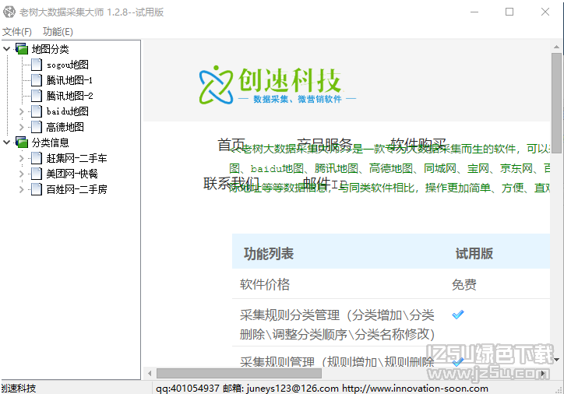
Task: Click the horizontal scrollbar thumb
Action: (x=239, y=374)
